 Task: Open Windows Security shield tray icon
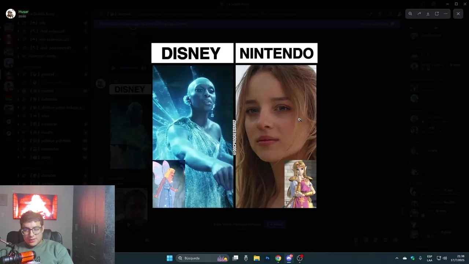[x=413, y=258]
